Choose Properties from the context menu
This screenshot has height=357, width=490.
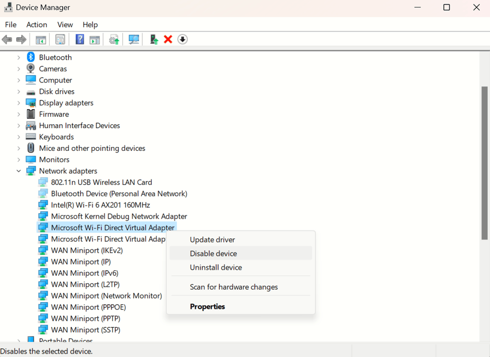point(207,306)
